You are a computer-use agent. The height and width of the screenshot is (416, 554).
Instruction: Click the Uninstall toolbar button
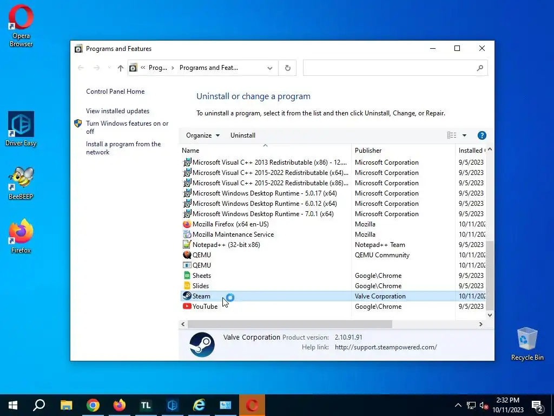(243, 135)
